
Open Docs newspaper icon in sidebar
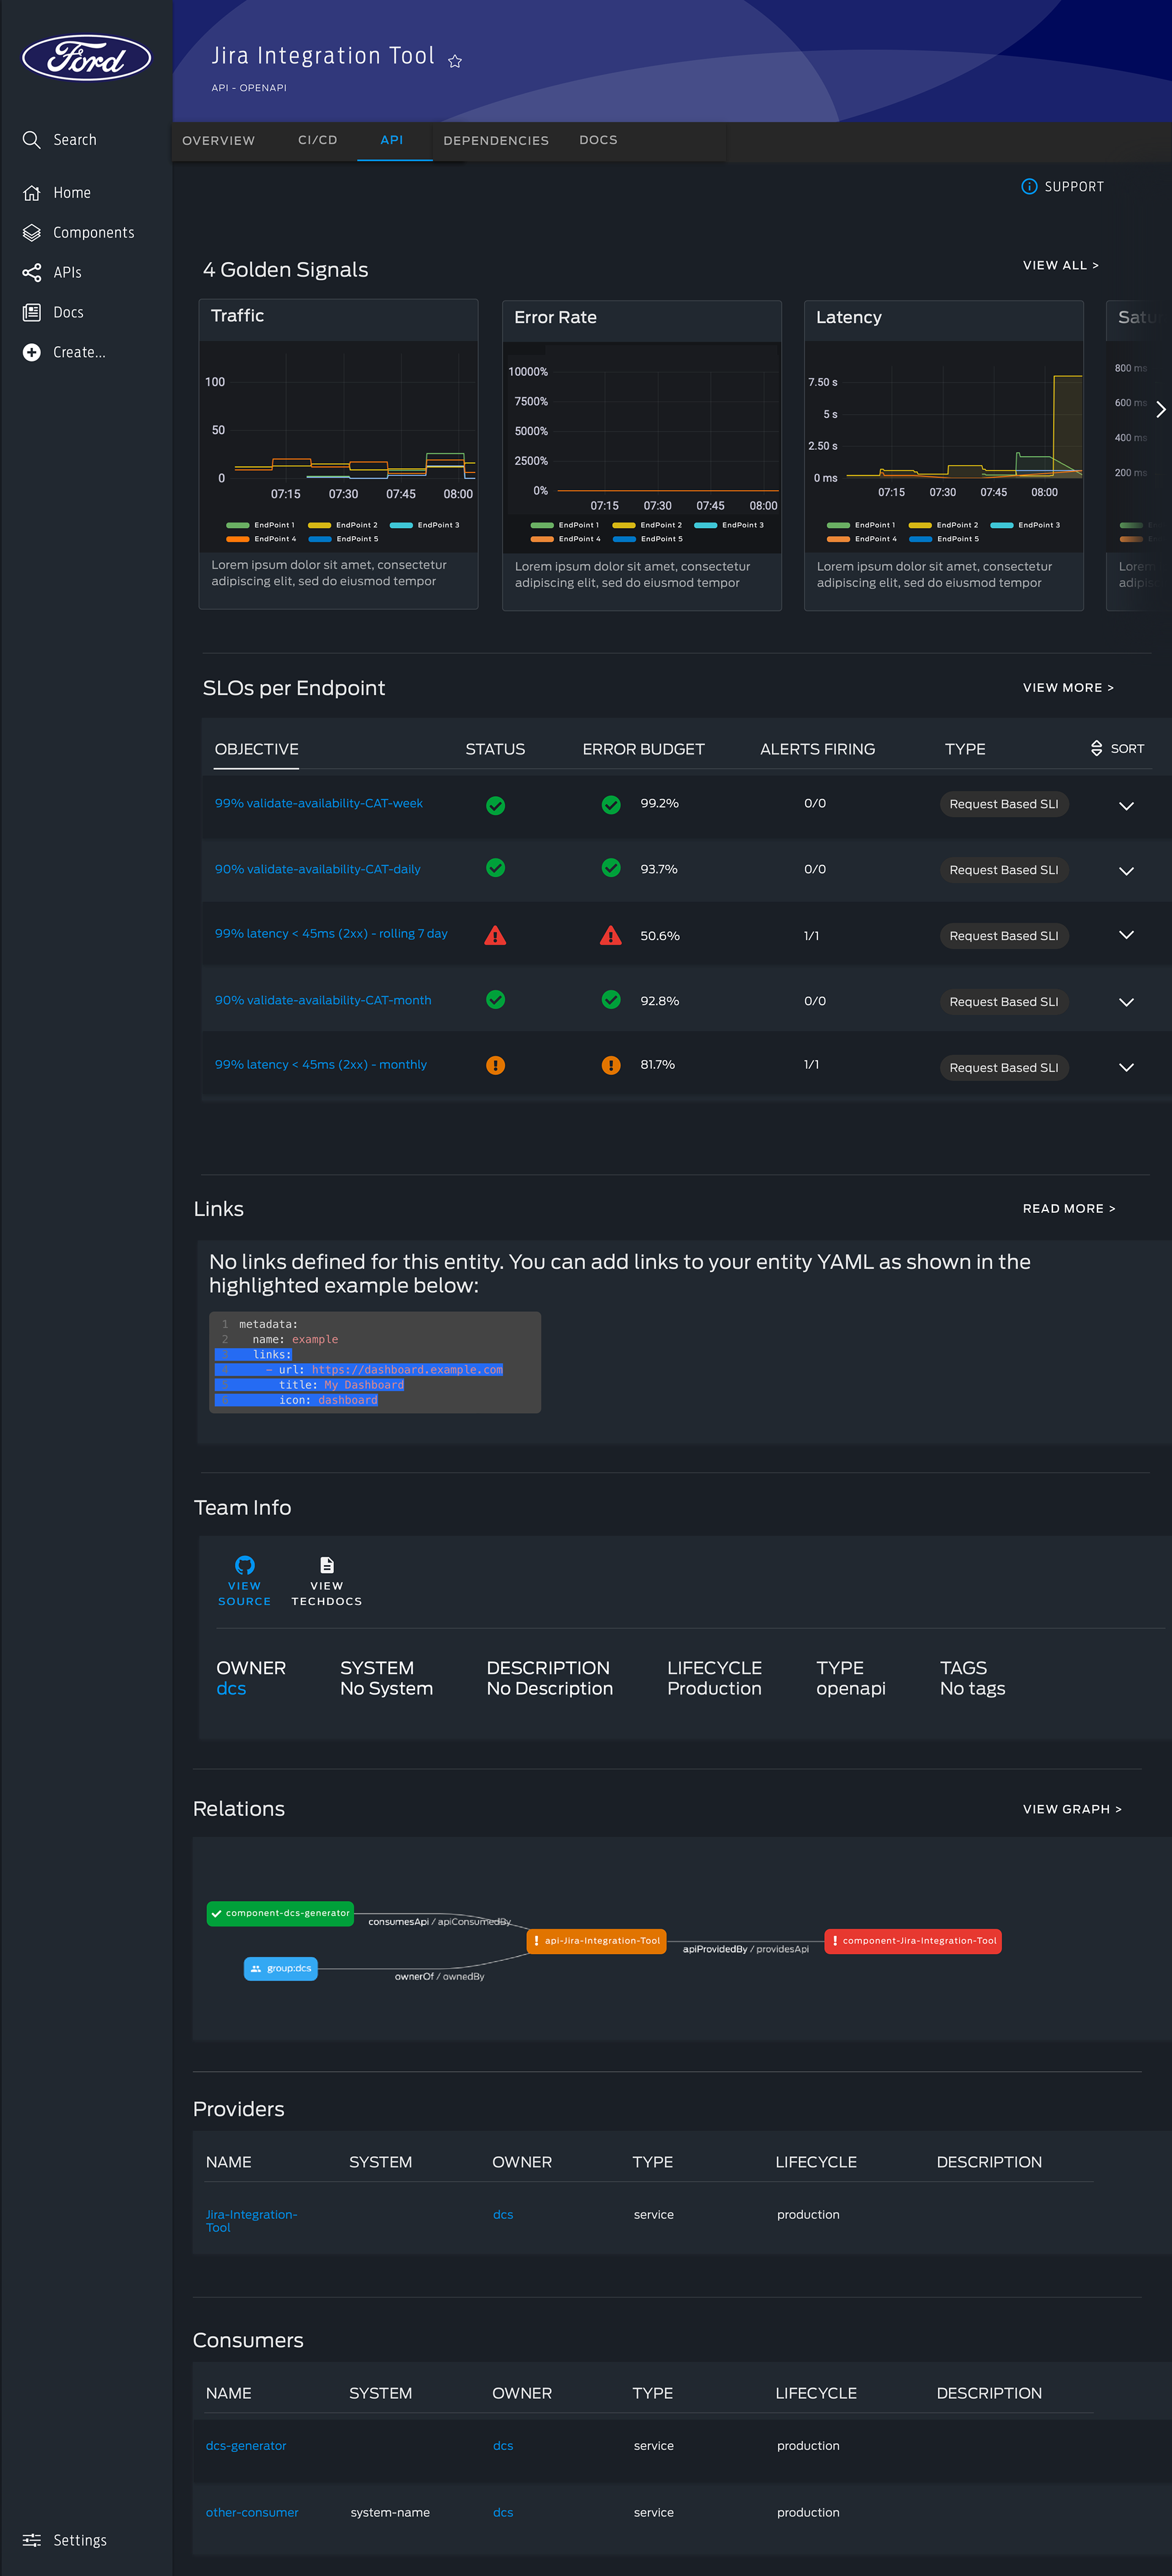click(x=32, y=313)
